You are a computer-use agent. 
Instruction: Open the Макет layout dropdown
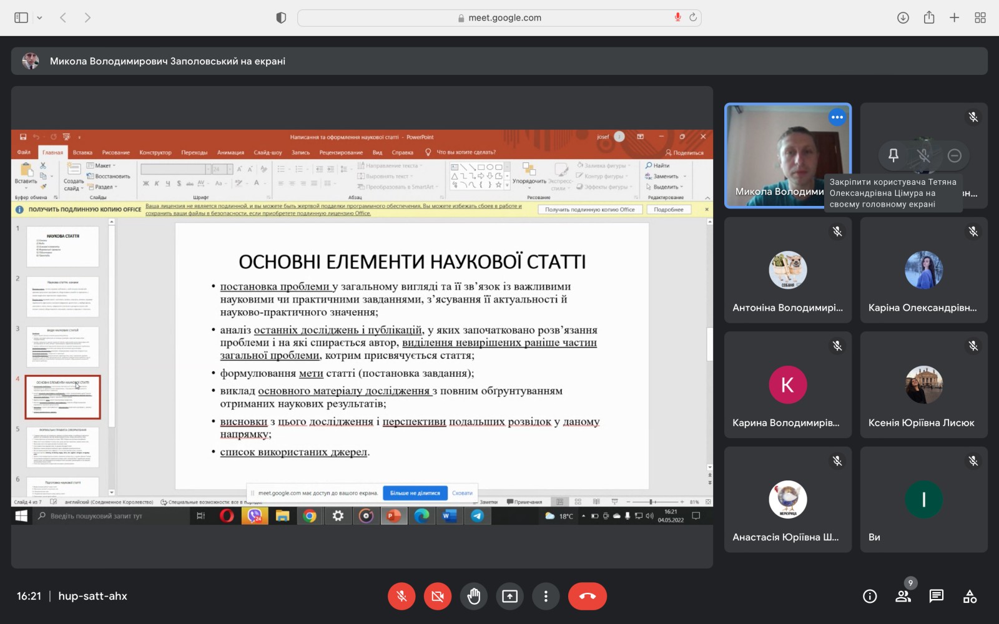102,165
